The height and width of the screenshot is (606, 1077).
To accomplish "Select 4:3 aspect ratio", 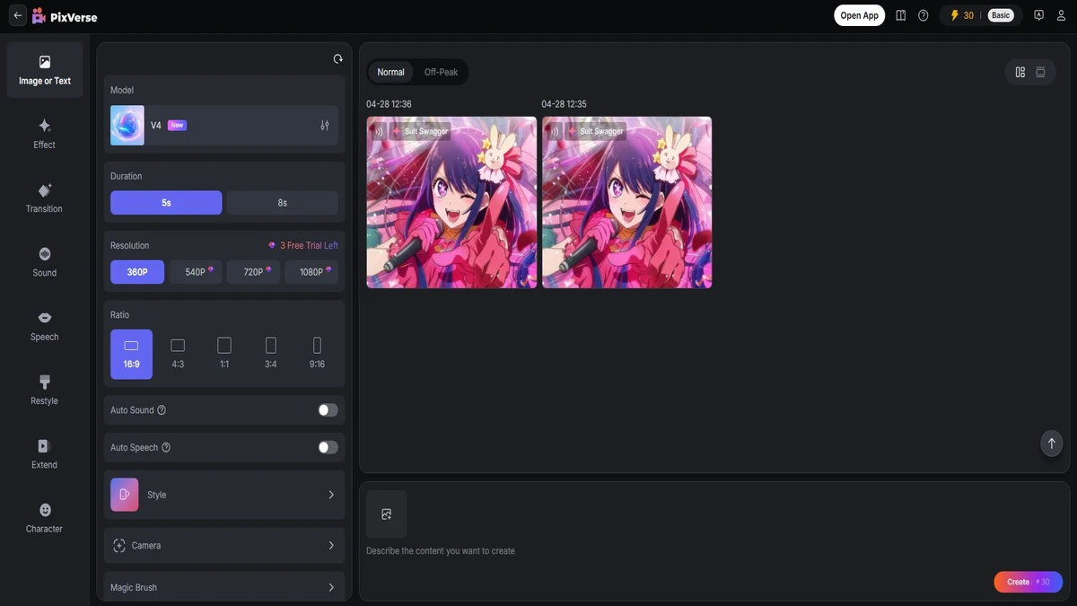I will pos(178,355).
